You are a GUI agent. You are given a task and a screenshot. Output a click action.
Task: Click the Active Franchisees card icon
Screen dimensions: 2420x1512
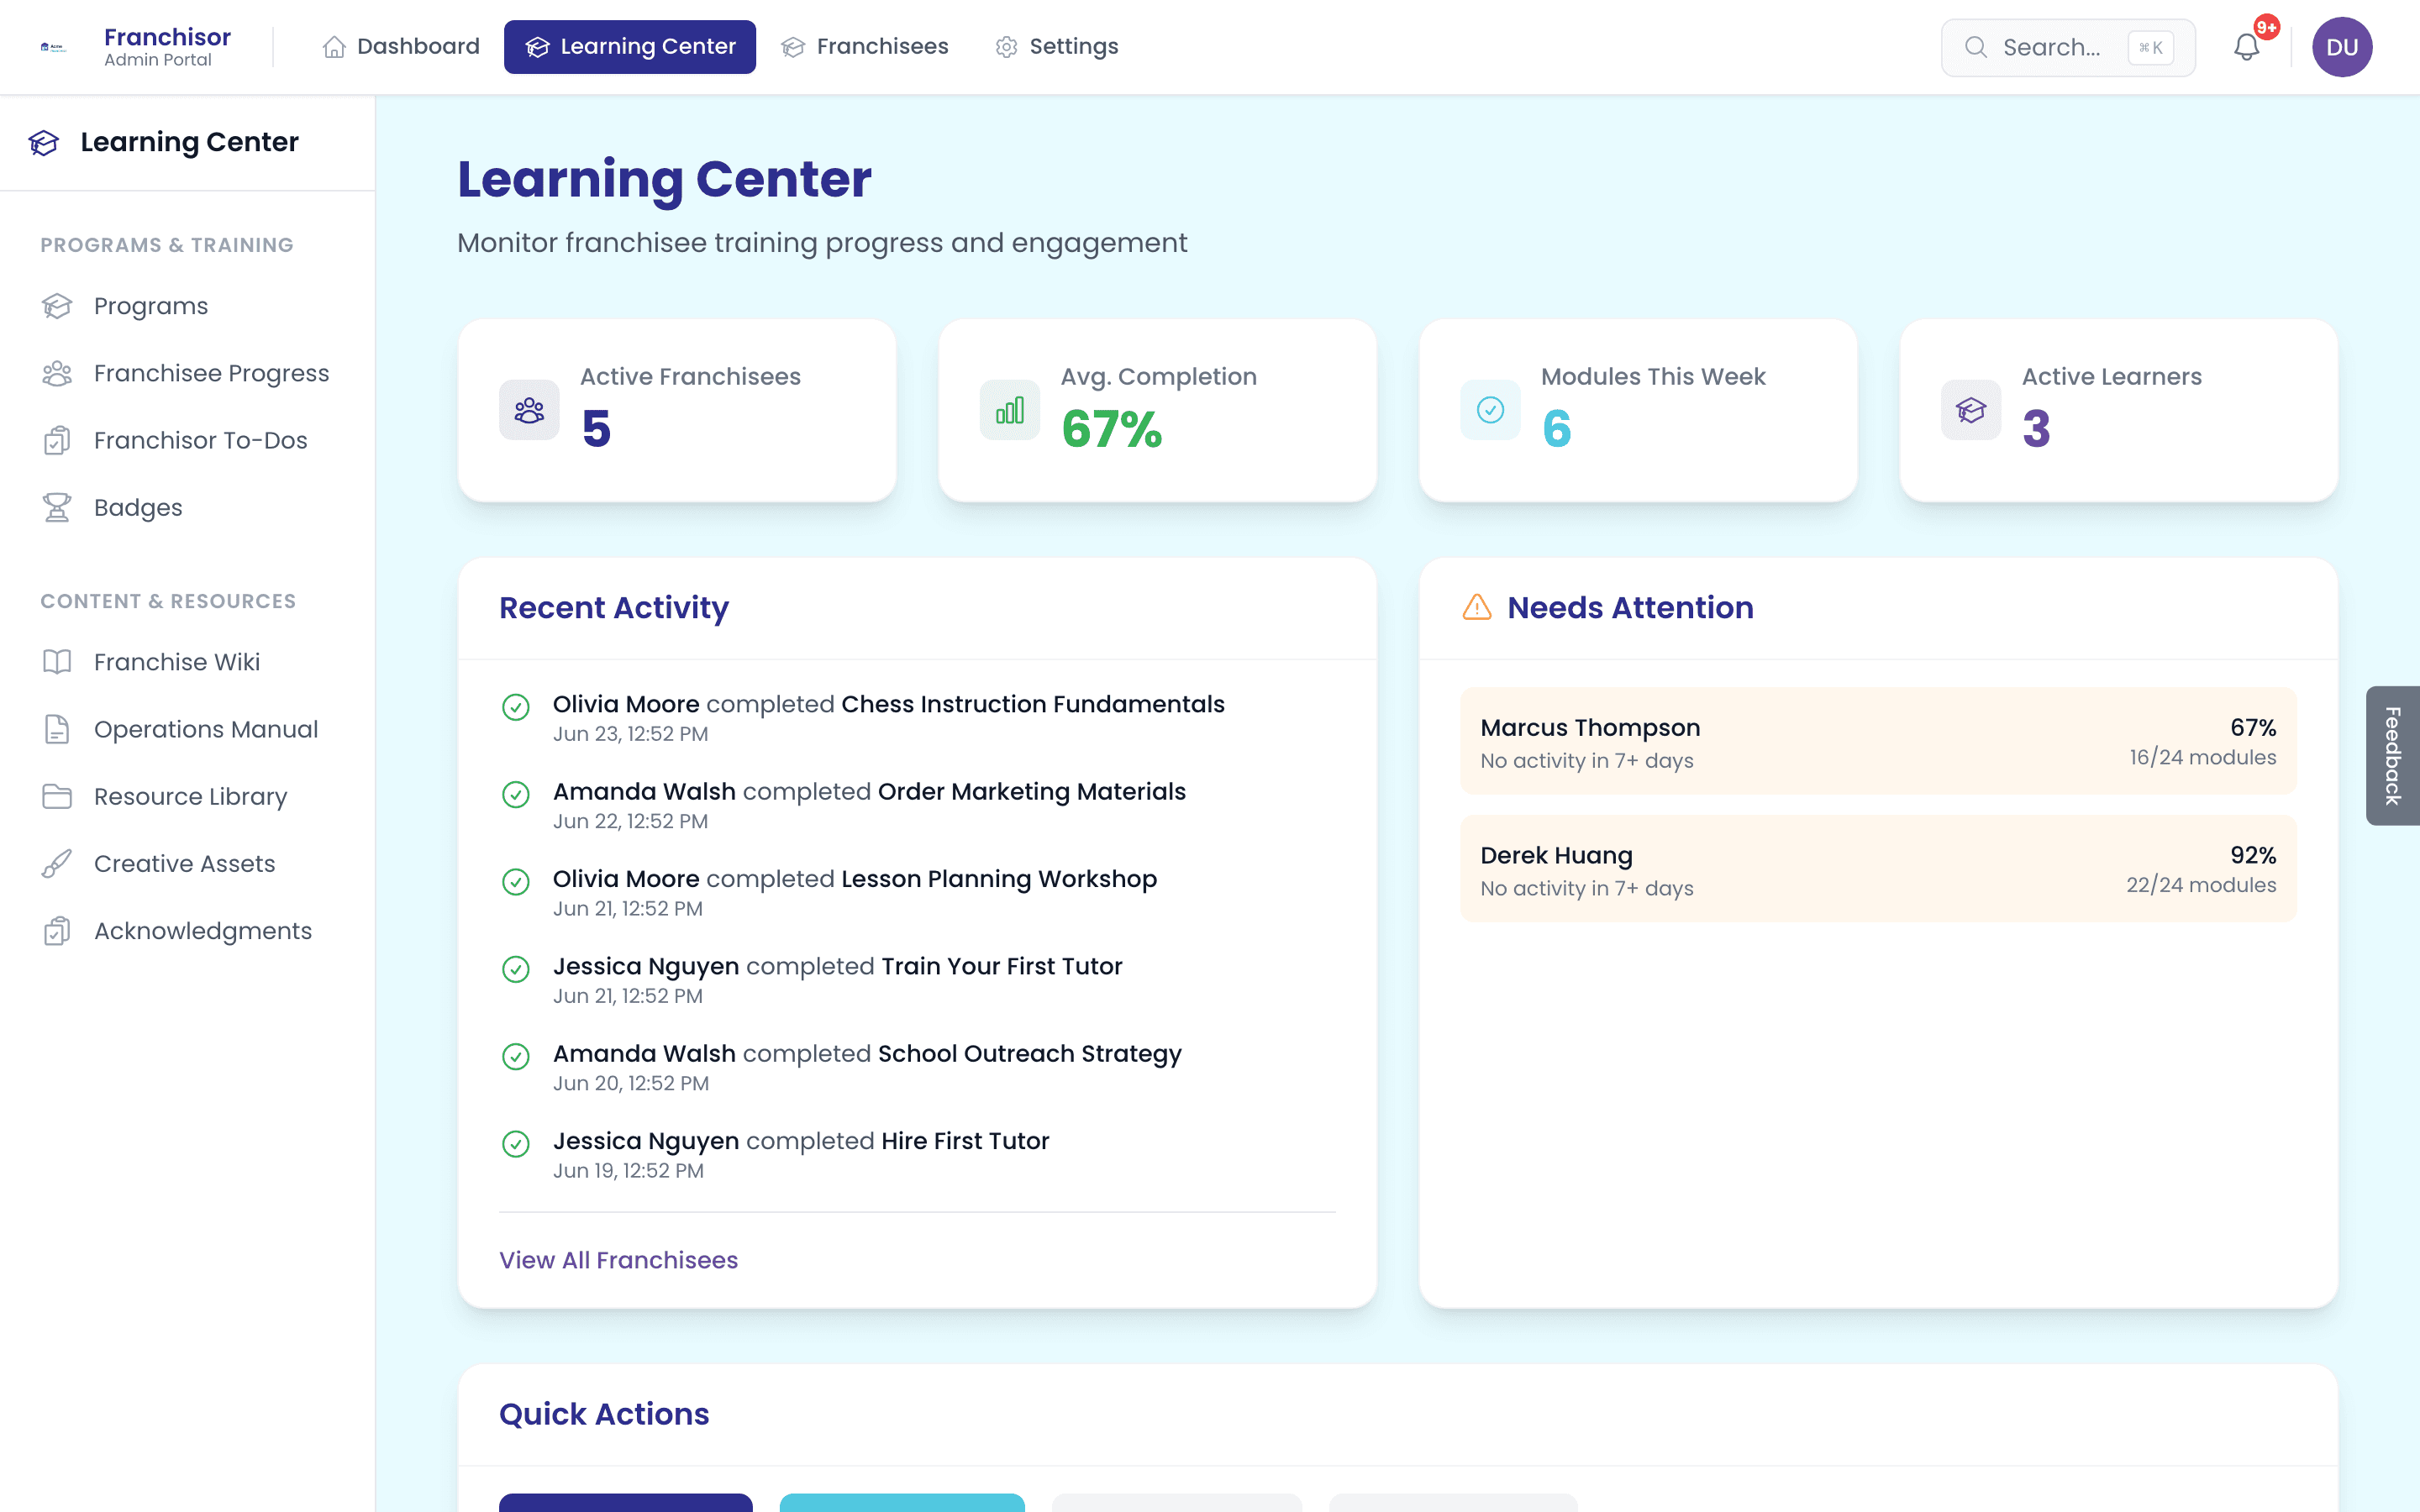[x=529, y=410]
